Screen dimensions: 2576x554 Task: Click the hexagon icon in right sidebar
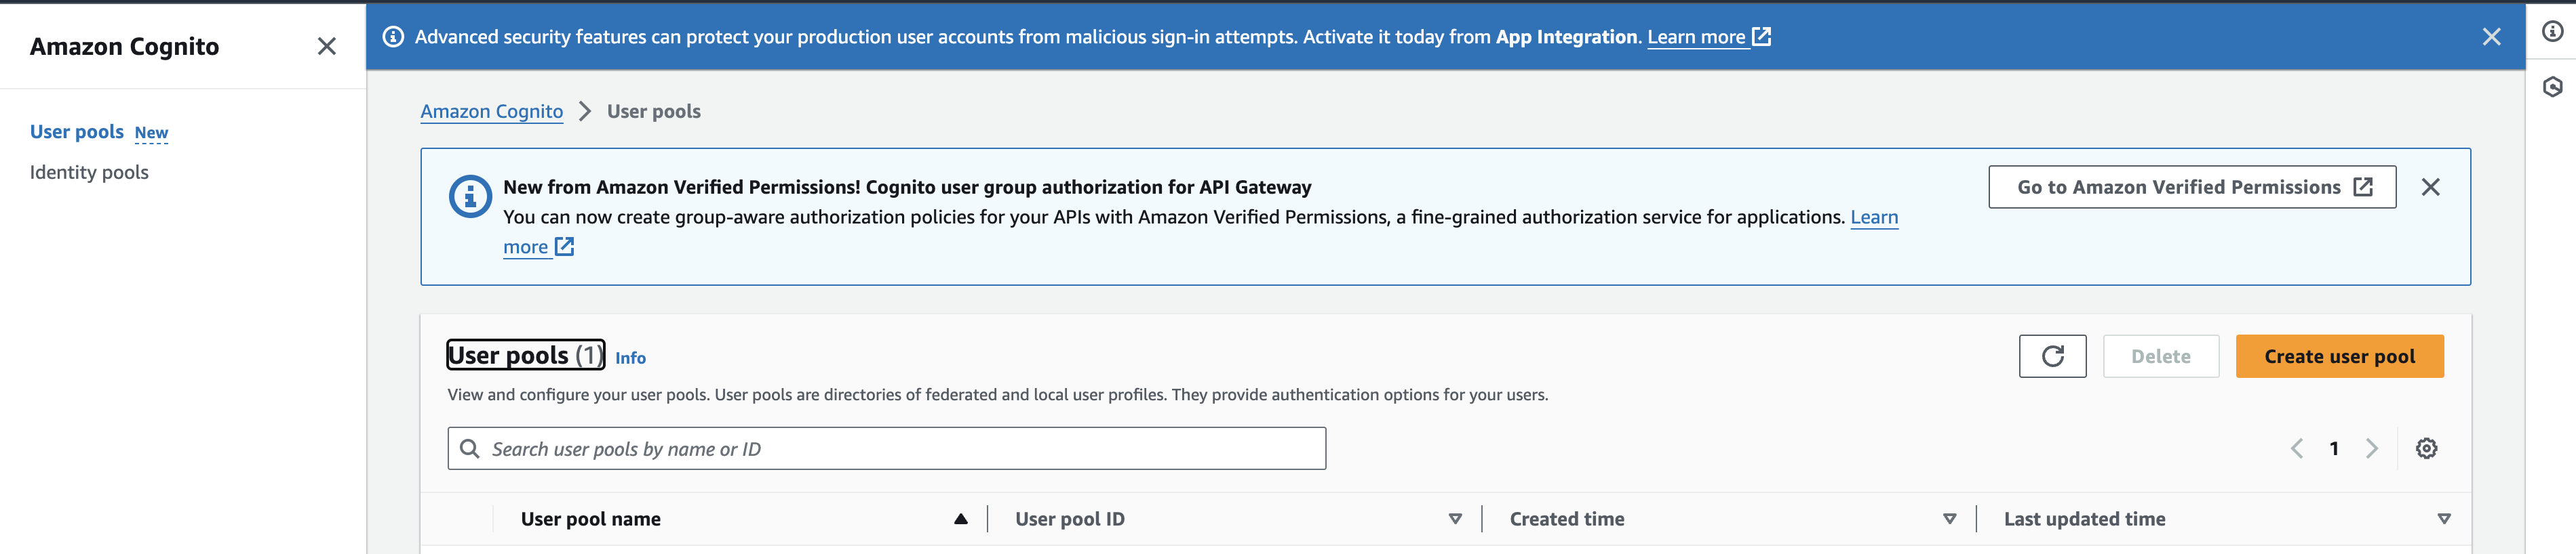coord(2552,87)
